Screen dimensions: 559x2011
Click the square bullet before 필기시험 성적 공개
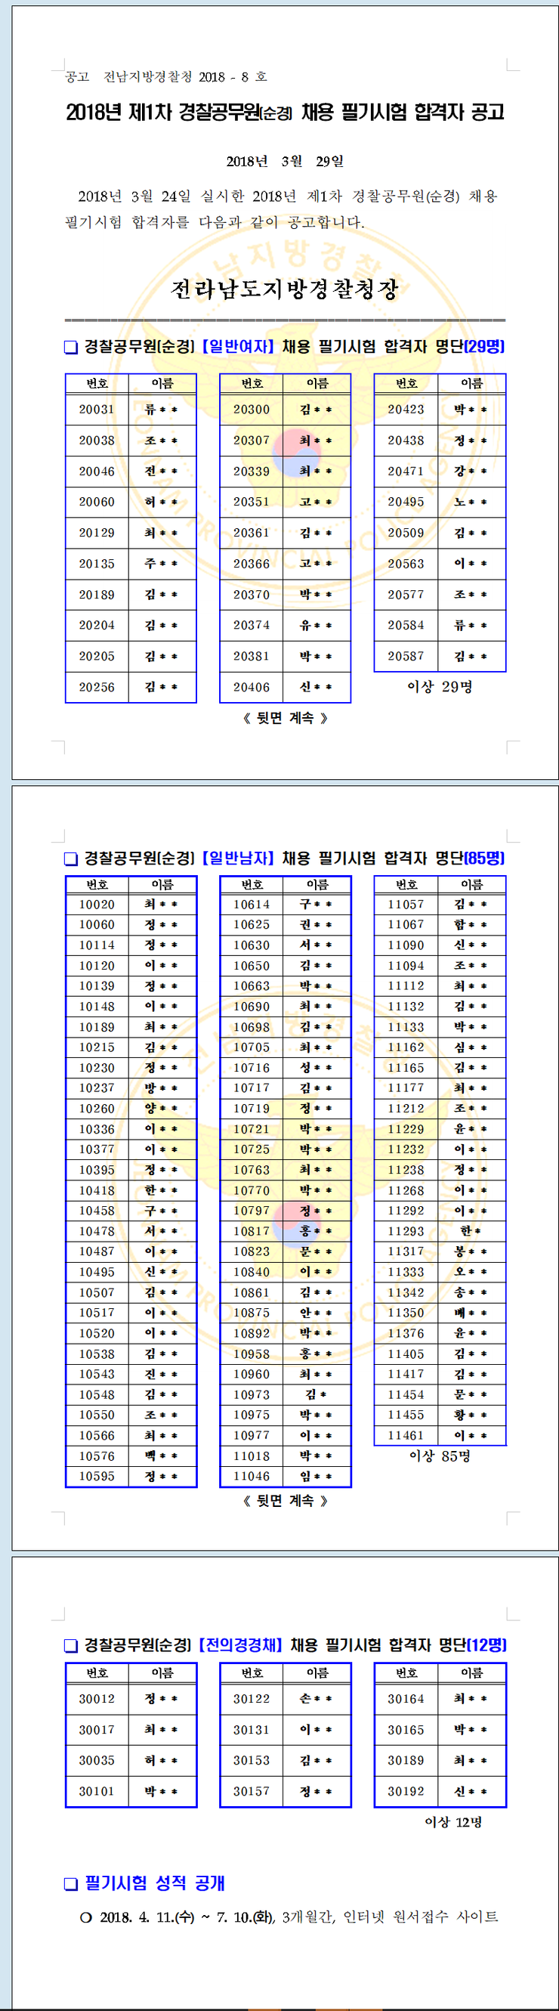click(x=71, y=1884)
